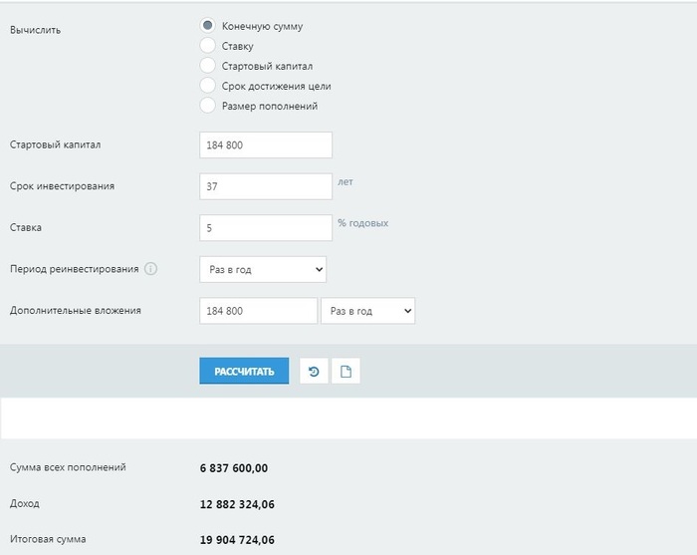Click the investment term field showing 37

266,186
